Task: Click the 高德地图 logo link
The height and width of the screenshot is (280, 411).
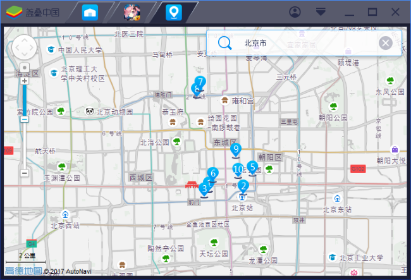Action: click(23, 271)
